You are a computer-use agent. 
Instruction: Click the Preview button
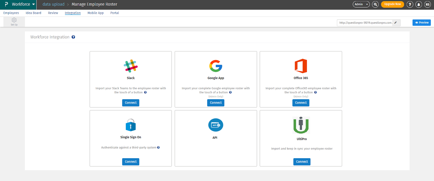pyautogui.click(x=422, y=23)
